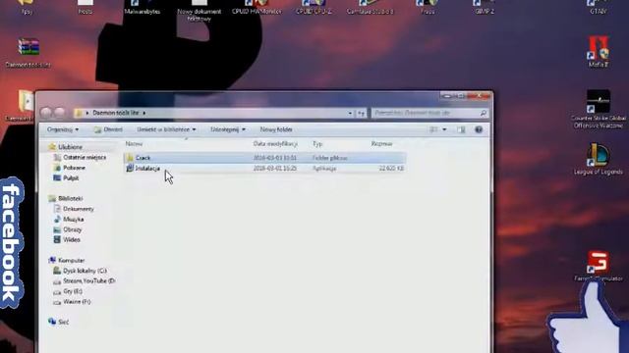Viewport: 629px width, 353px height.
Task: Open Umieść w bibliotece dropdown
Action: click(166, 129)
